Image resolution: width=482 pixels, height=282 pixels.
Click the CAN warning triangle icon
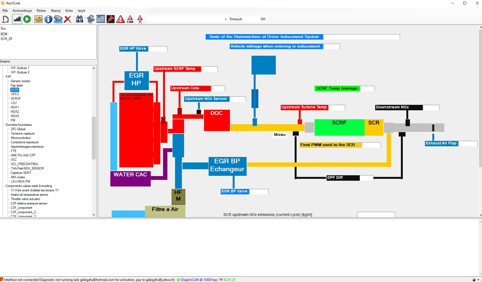coord(130,19)
